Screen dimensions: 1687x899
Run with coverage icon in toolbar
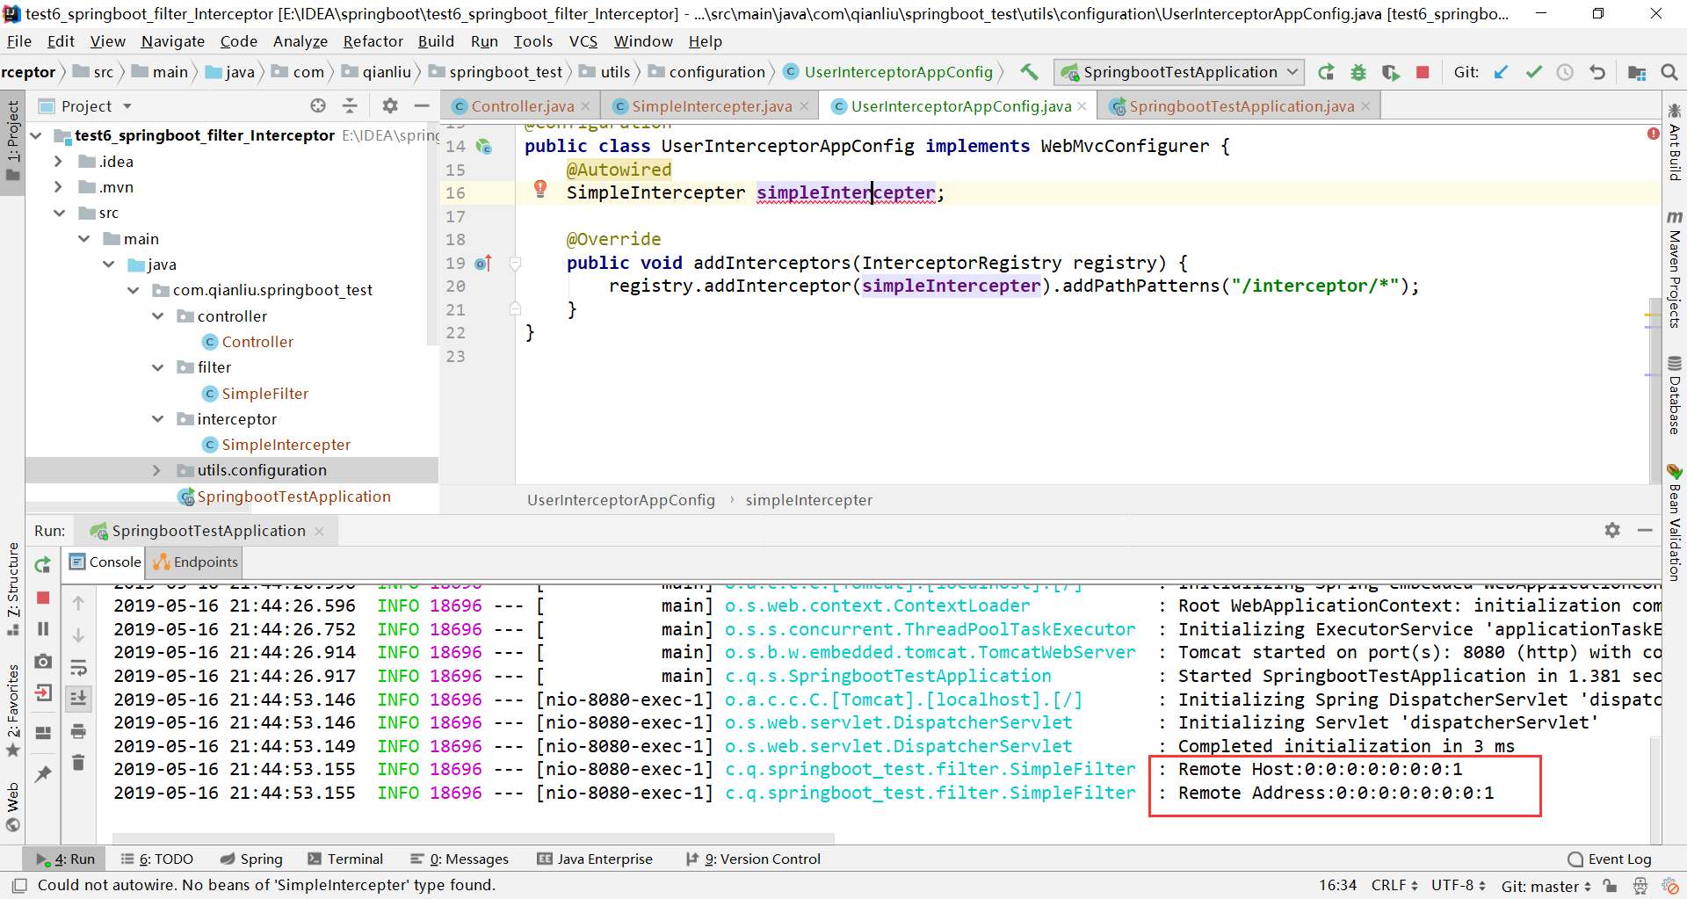pyautogui.click(x=1390, y=72)
